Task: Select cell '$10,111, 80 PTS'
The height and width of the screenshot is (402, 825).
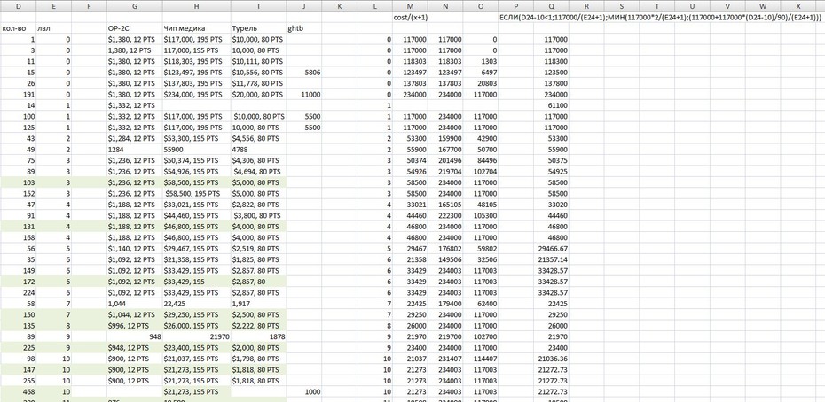Action: click(x=258, y=61)
